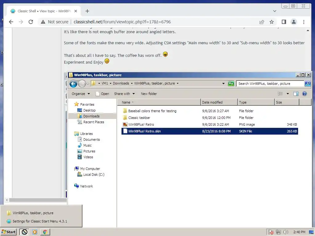Sort by the Name column header
Screen dimensions: 315x236
point(159,102)
